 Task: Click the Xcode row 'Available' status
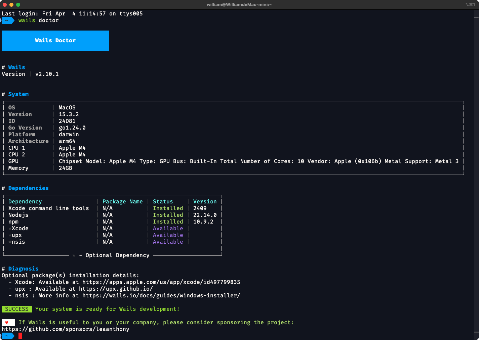click(168, 229)
